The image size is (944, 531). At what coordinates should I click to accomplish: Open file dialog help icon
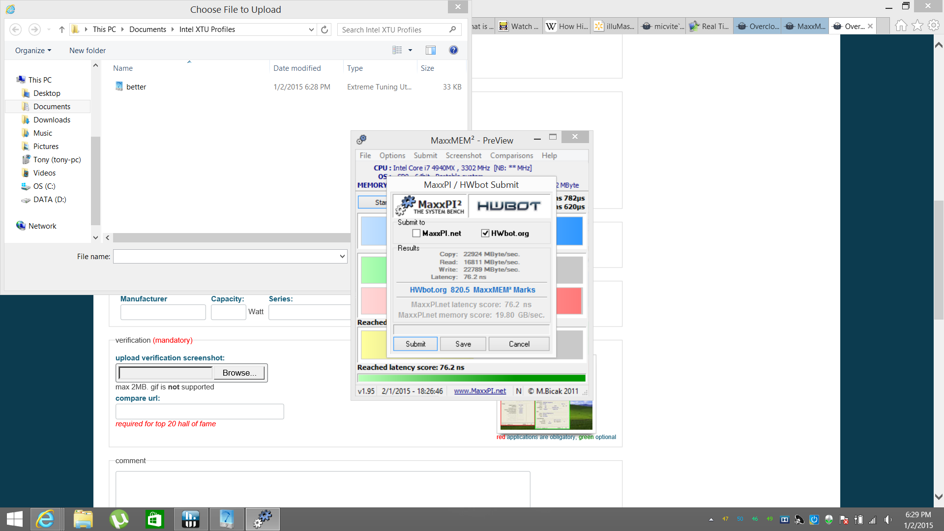click(453, 50)
